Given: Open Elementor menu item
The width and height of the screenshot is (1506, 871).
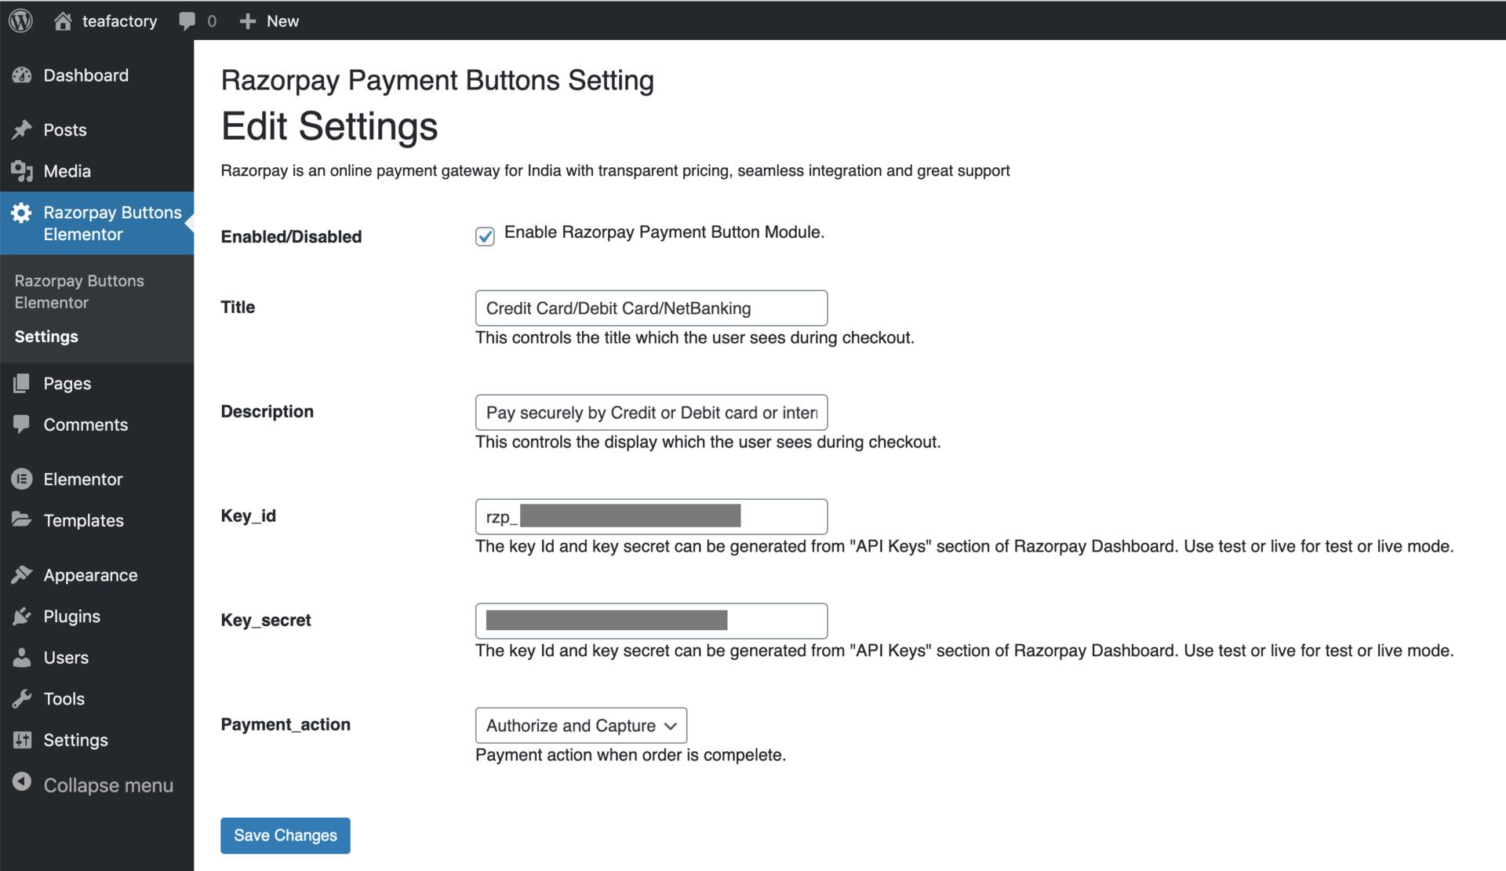Looking at the screenshot, I should point(97,479).
